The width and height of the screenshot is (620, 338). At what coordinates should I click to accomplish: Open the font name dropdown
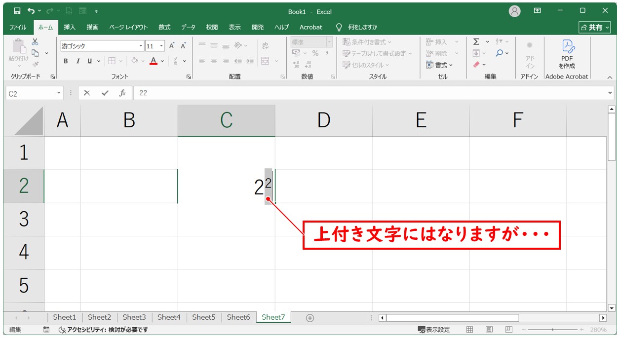tap(141, 46)
